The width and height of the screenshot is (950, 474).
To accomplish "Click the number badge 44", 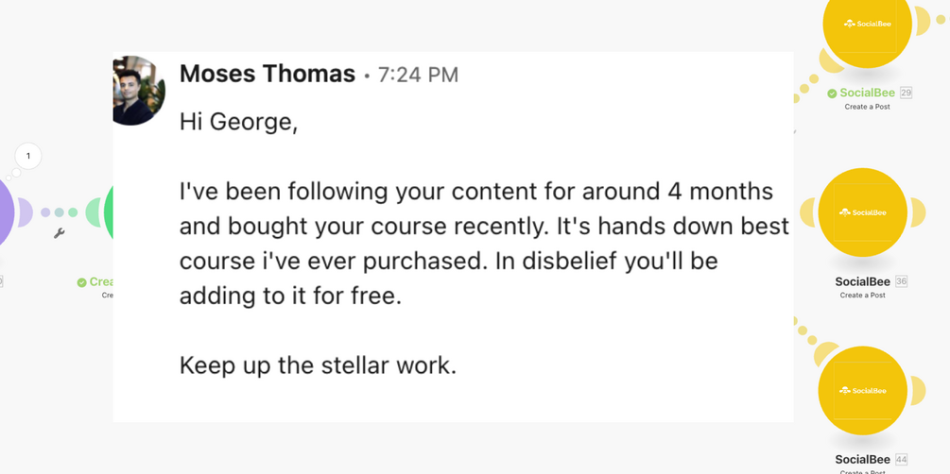I will (x=901, y=460).
